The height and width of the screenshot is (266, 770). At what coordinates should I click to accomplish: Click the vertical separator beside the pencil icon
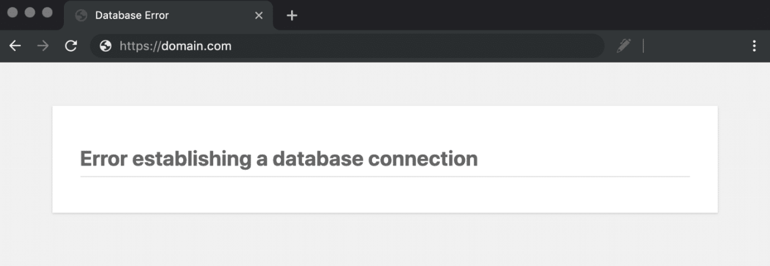click(x=643, y=46)
